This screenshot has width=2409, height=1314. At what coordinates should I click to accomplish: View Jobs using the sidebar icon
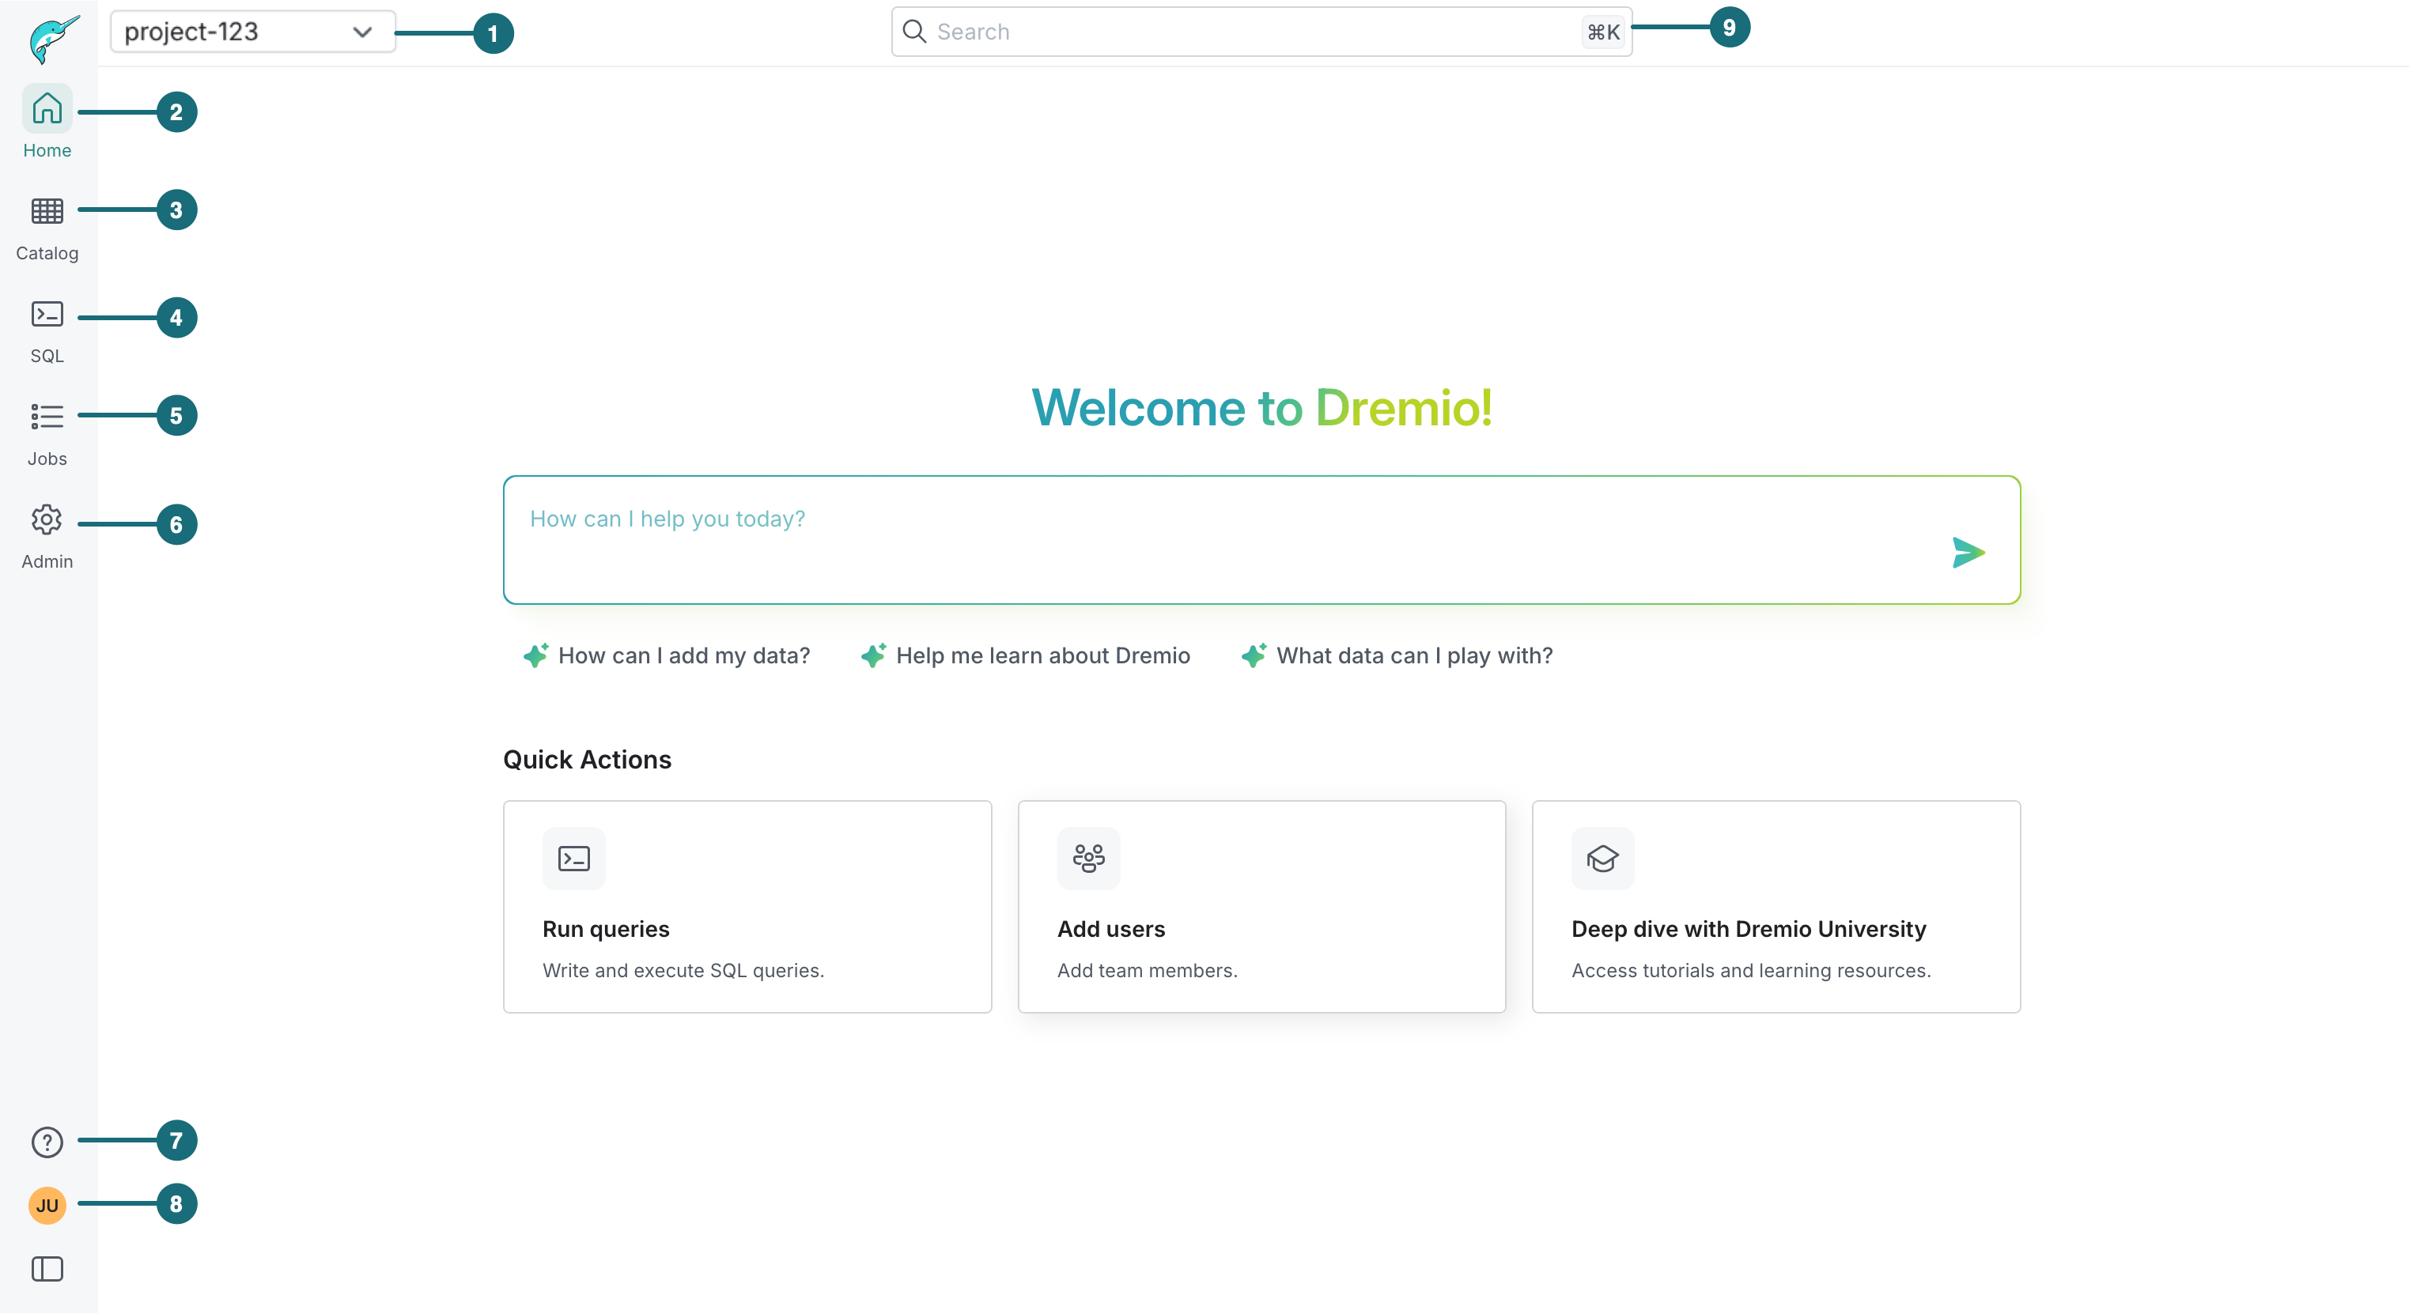(x=46, y=417)
